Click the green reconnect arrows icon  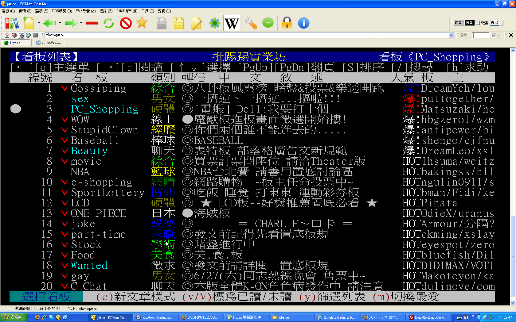point(108,23)
